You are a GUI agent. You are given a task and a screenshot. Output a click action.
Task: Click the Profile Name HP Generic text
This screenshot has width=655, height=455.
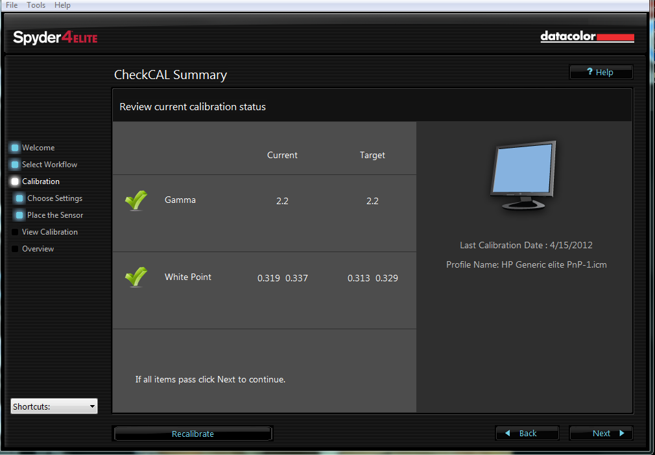pyautogui.click(x=527, y=264)
